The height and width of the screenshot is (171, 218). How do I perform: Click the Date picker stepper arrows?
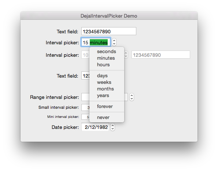(x=113, y=127)
